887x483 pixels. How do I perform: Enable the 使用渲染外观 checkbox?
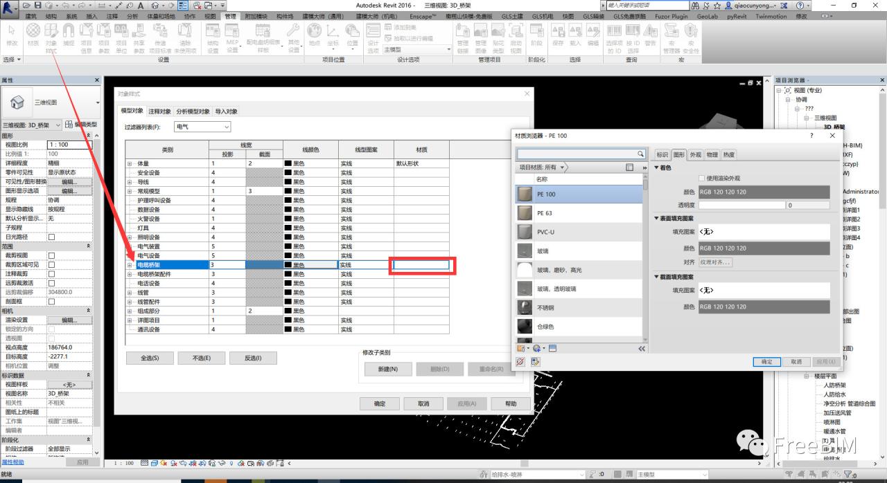tap(702, 178)
